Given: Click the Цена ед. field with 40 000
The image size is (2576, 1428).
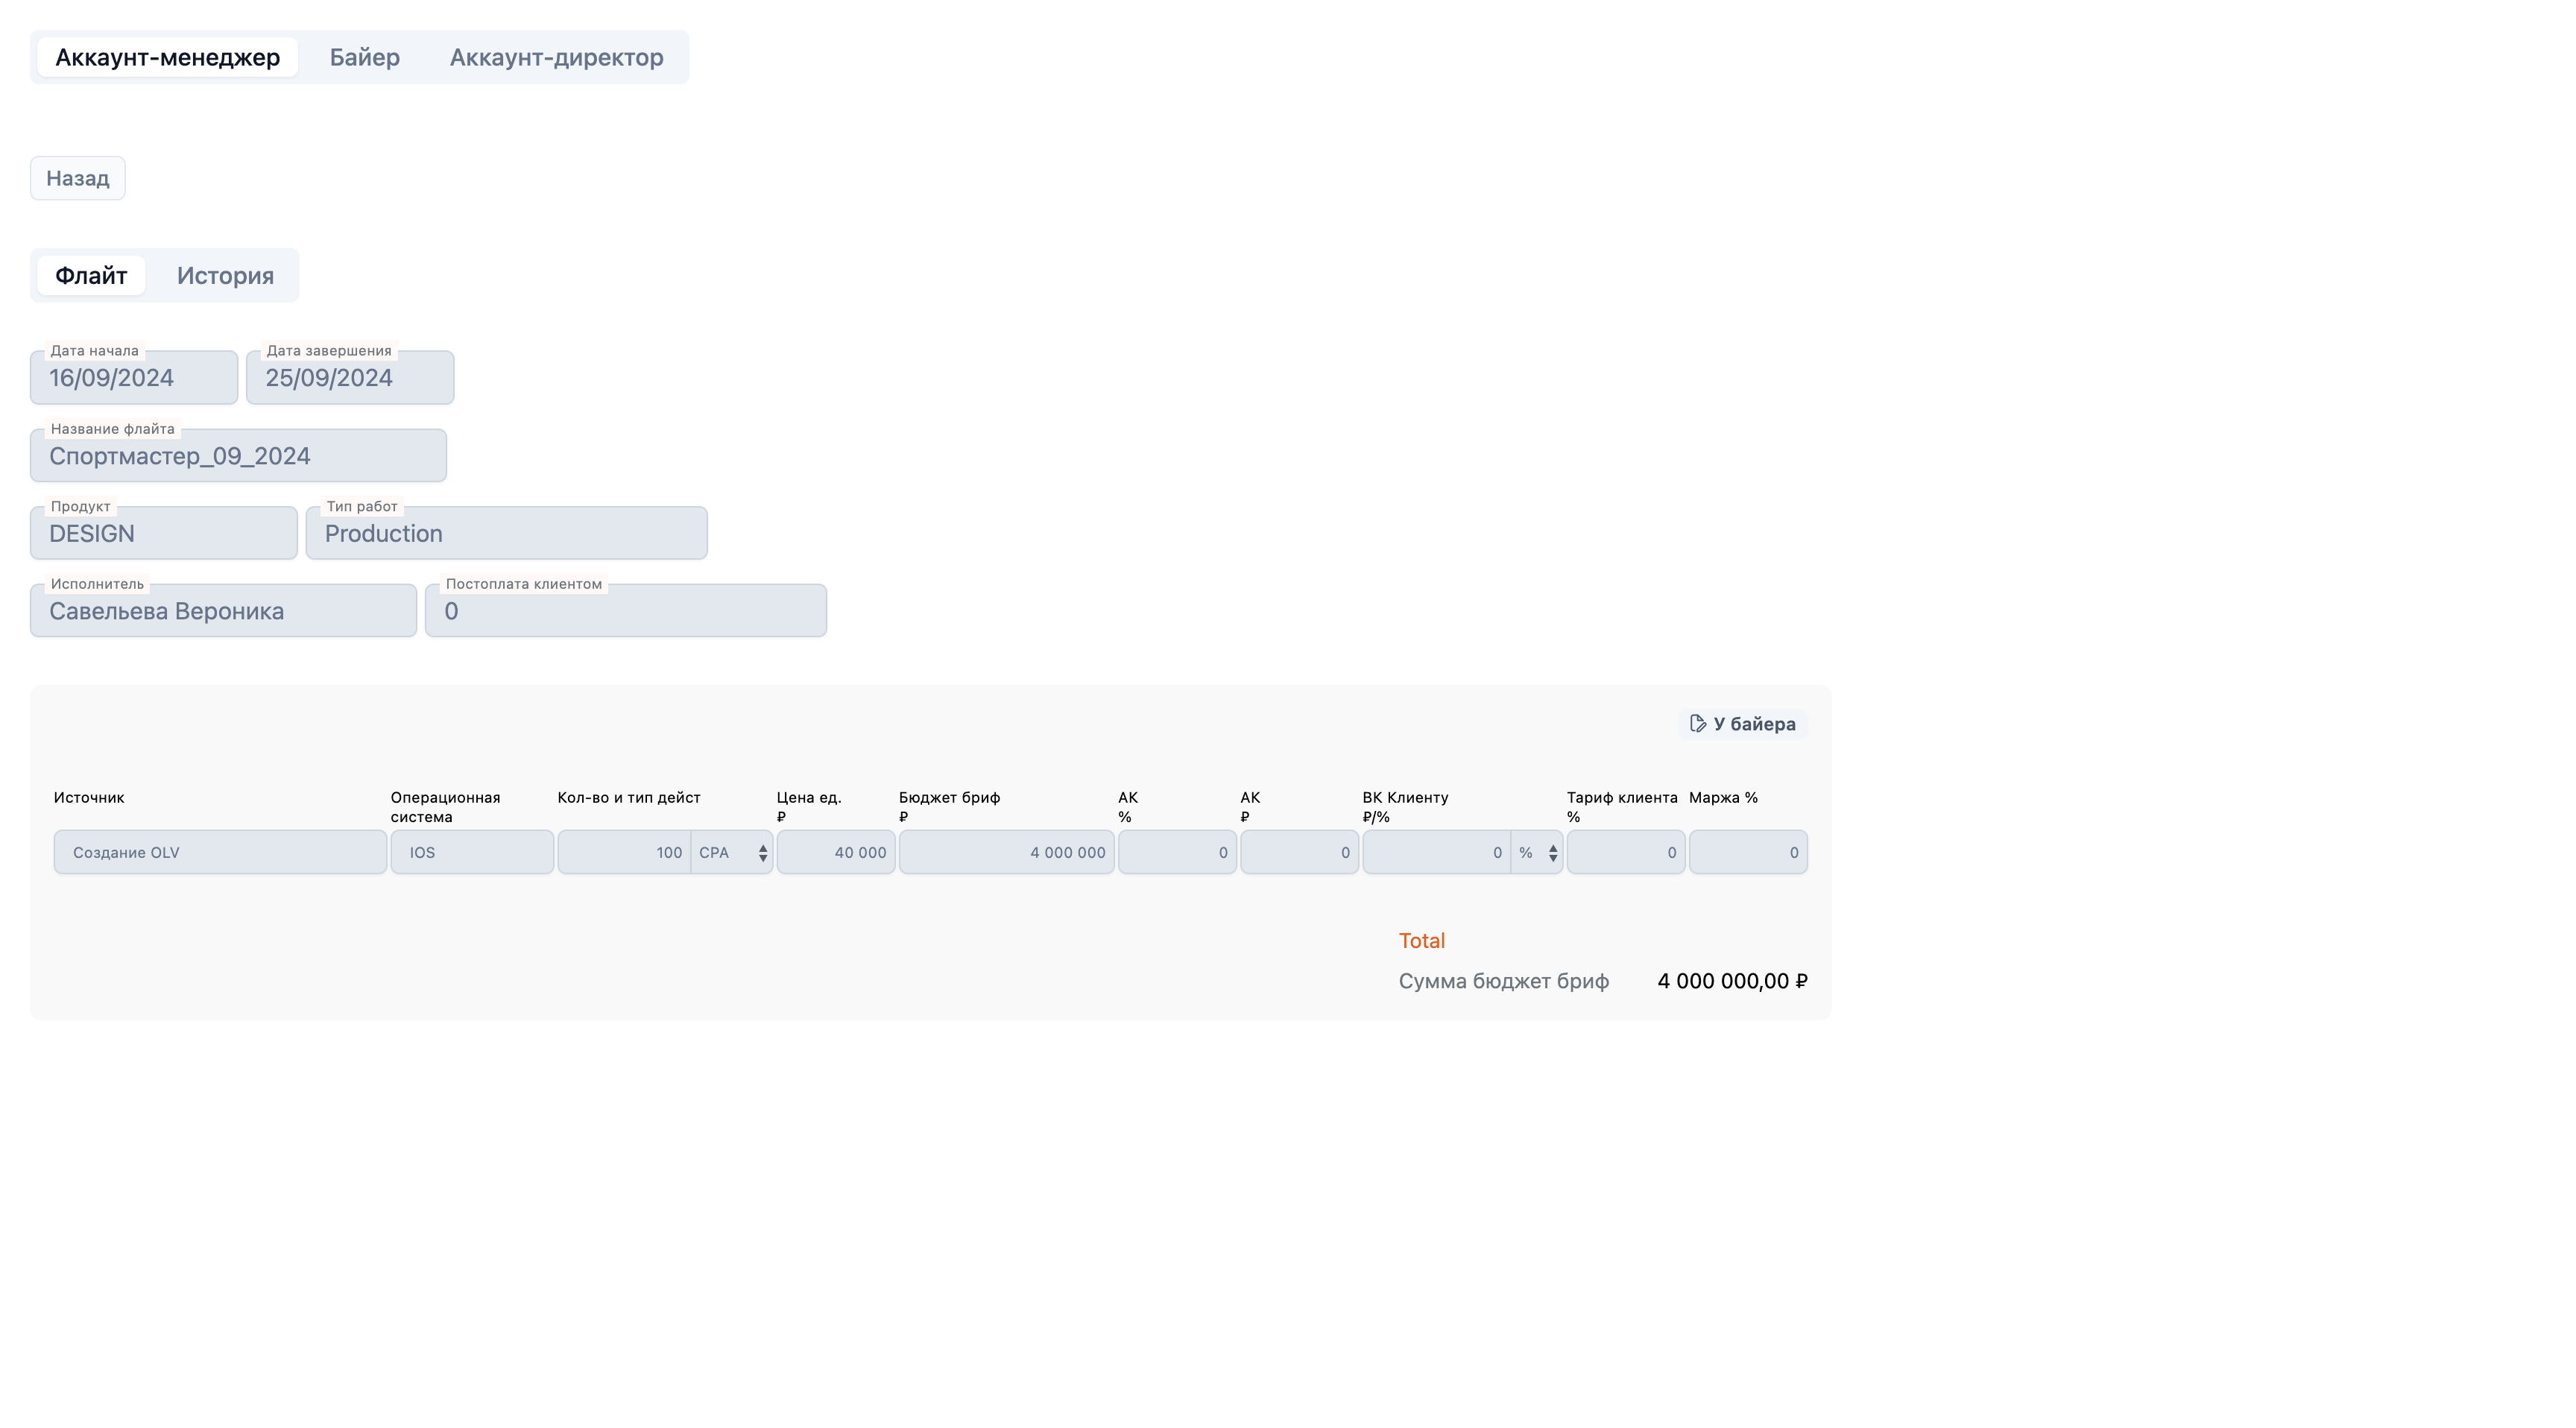Looking at the screenshot, I should coord(836,852).
